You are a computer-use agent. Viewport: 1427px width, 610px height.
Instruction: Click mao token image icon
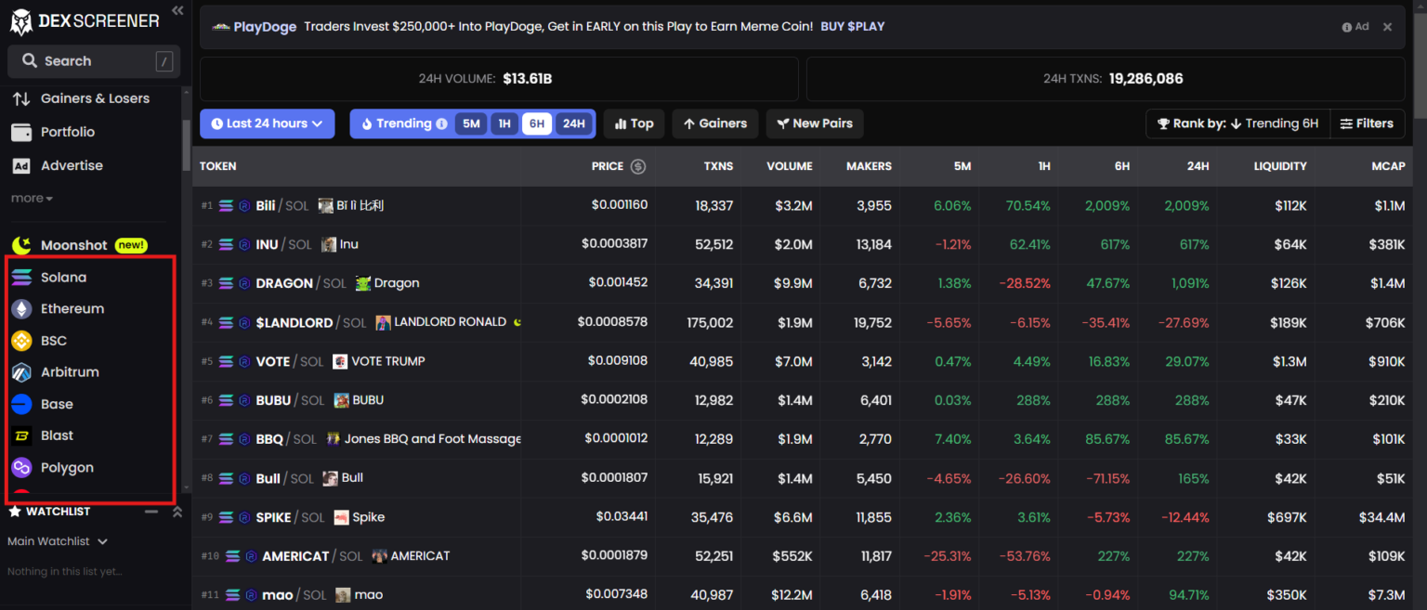coord(344,595)
